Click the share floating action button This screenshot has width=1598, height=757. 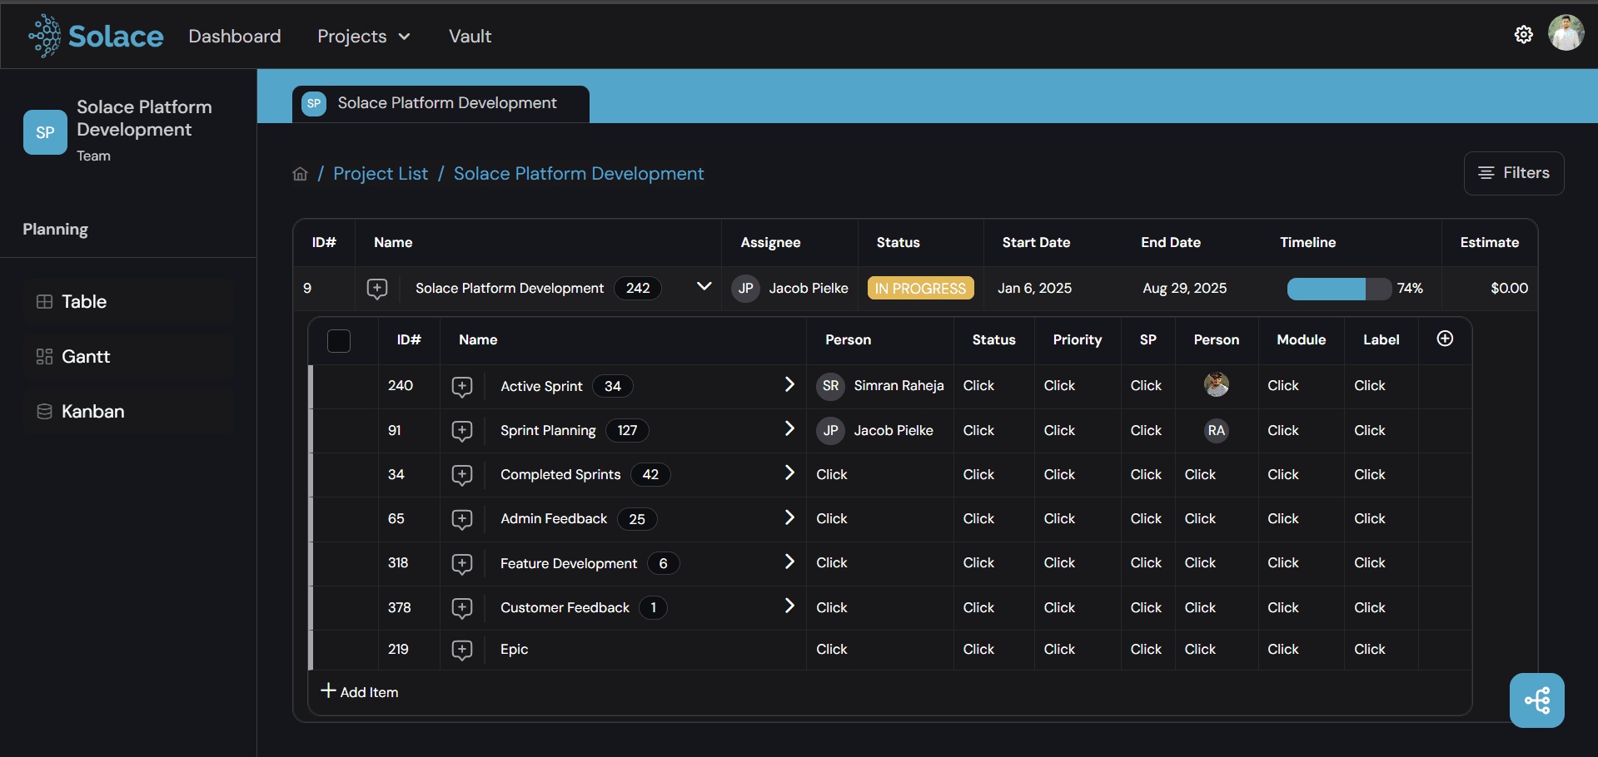pyautogui.click(x=1536, y=700)
